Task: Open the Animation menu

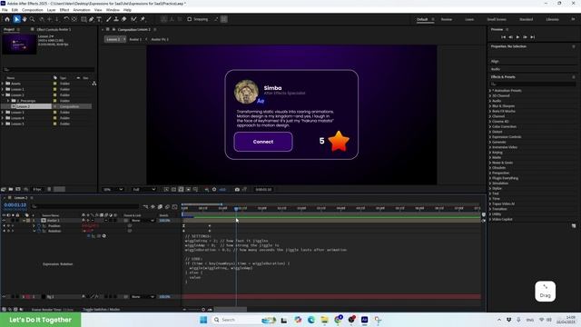Action: tap(82, 10)
